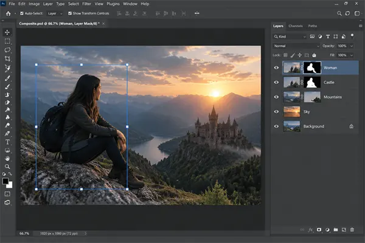
Task: Toggle lock transparent pixels
Action: (x=285, y=55)
